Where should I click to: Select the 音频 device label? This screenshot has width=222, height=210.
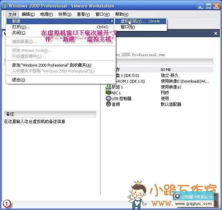coord(116,104)
